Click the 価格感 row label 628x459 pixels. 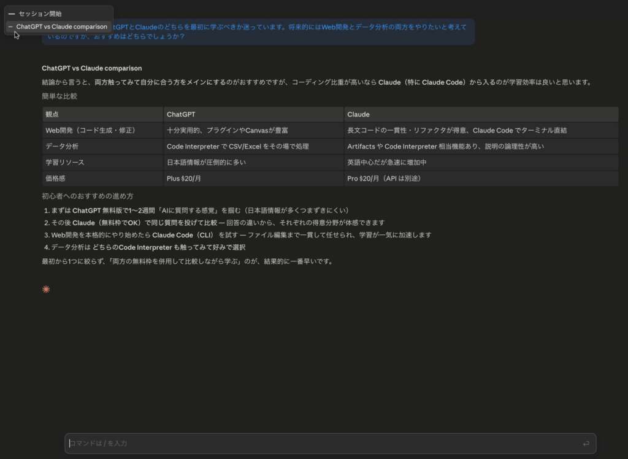102,179
